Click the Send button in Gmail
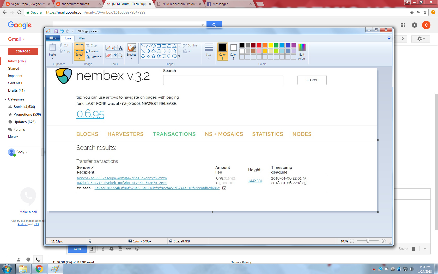 pos(77,249)
